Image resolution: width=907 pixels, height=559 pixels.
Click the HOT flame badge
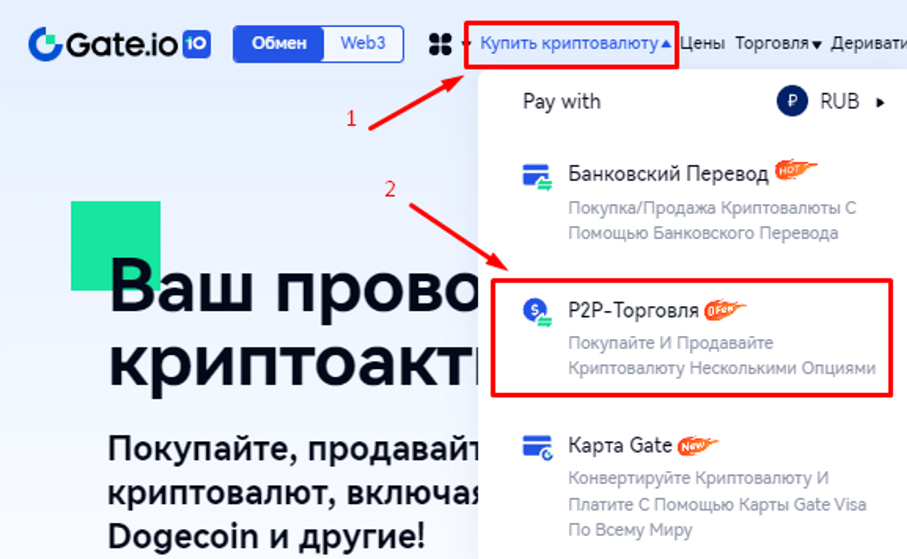pos(795,169)
